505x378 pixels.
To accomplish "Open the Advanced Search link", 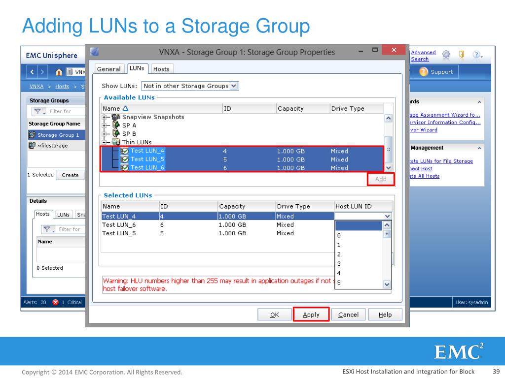I will 423,56.
